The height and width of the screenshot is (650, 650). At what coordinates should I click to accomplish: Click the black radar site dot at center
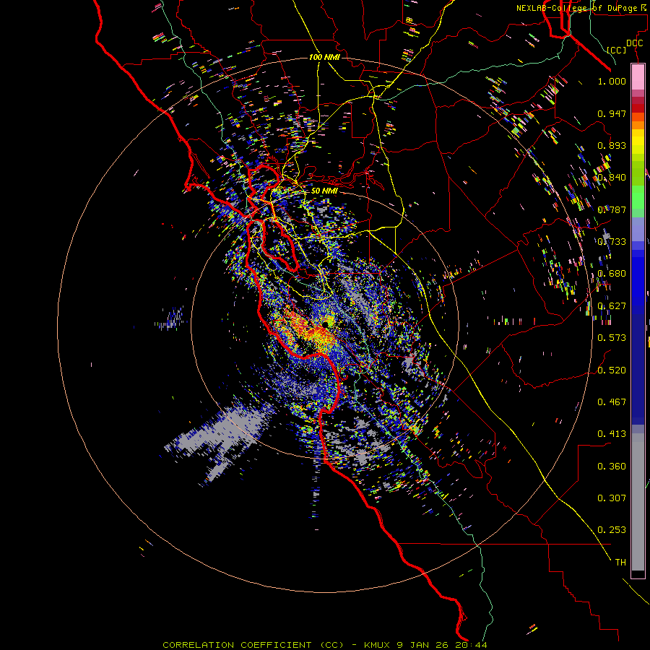(324, 324)
